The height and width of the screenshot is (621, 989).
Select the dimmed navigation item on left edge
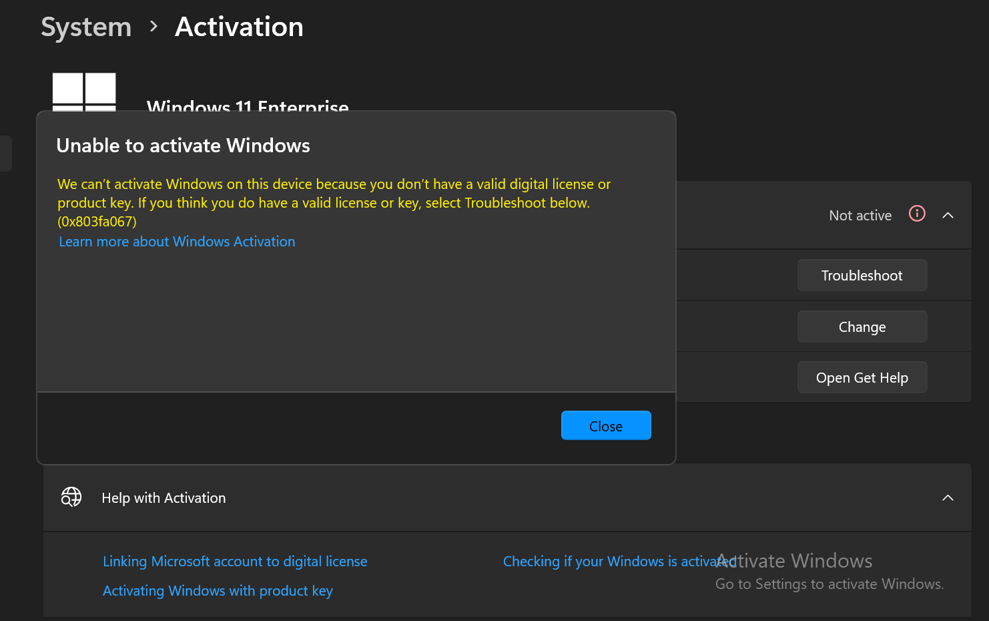[x=5, y=154]
